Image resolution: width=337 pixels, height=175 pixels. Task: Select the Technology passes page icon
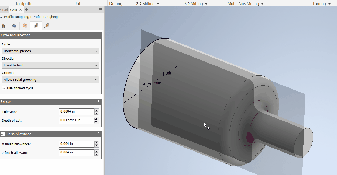36,26
